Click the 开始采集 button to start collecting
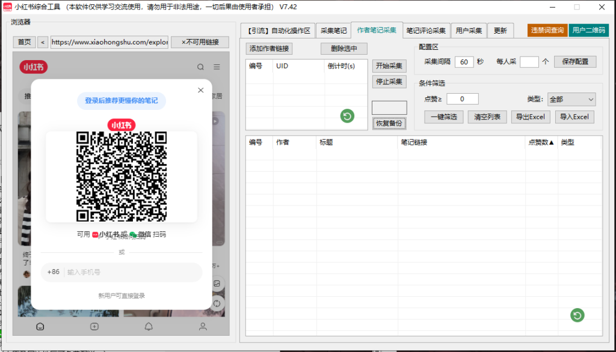 coord(389,66)
